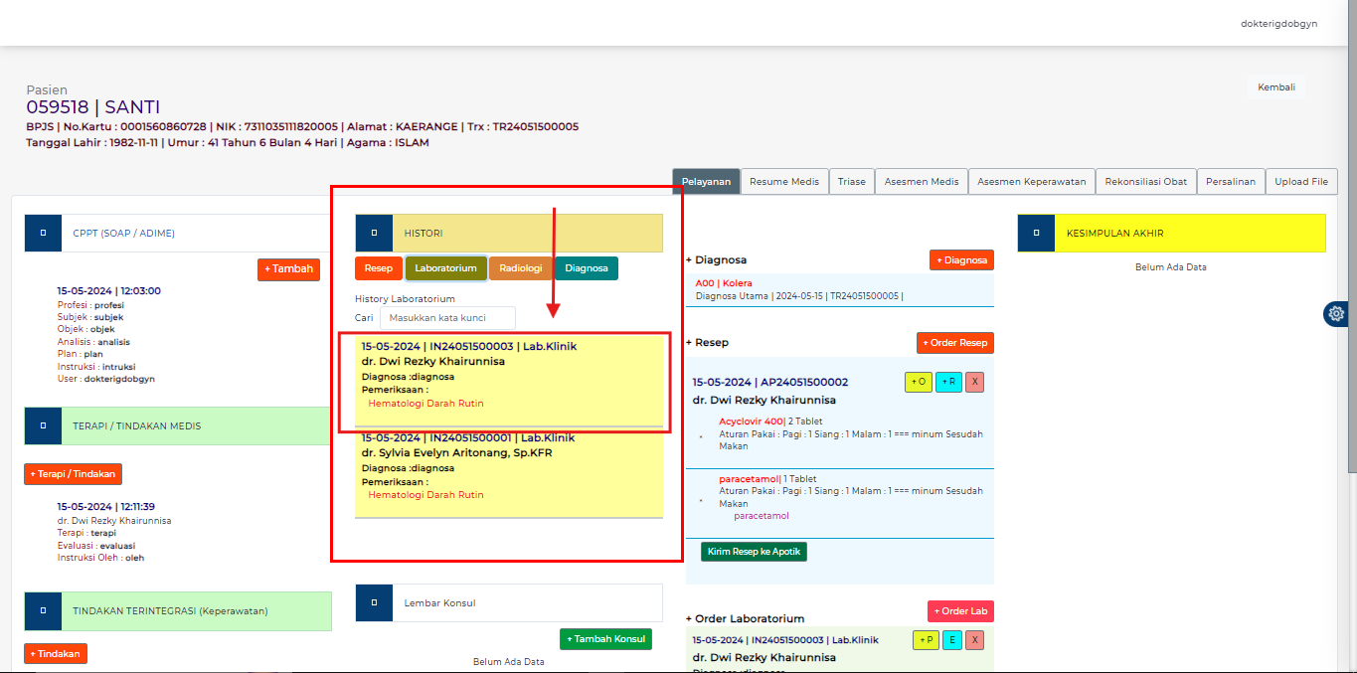Switch history view to Diagnosa filter

(x=586, y=267)
